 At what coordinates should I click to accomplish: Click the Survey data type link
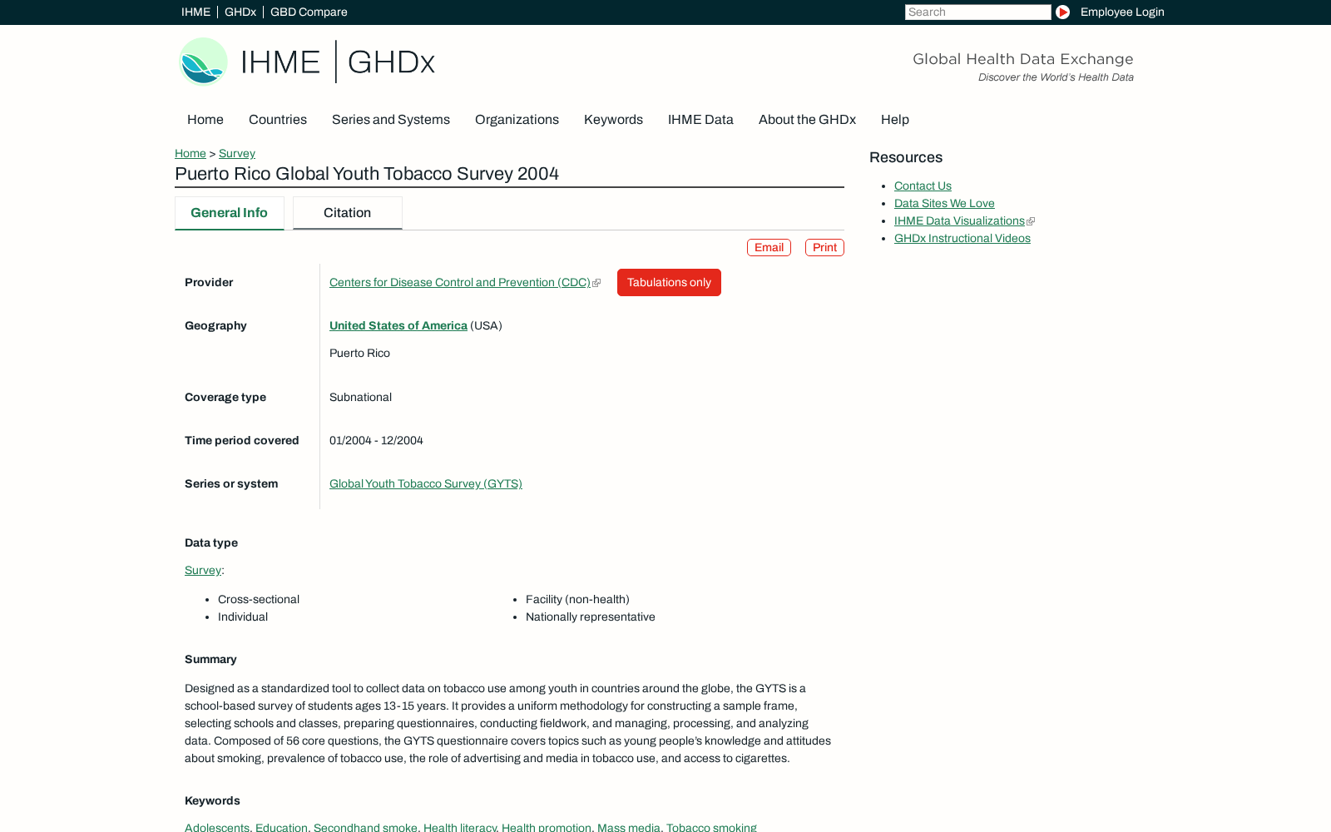click(x=203, y=571)
